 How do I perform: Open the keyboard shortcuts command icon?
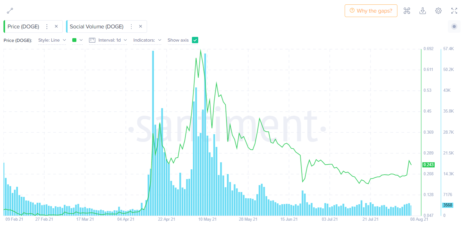(x=407, y=11)
